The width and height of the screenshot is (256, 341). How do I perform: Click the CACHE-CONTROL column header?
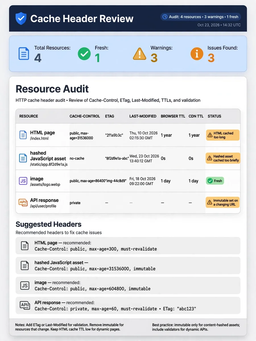click(85, 116)
